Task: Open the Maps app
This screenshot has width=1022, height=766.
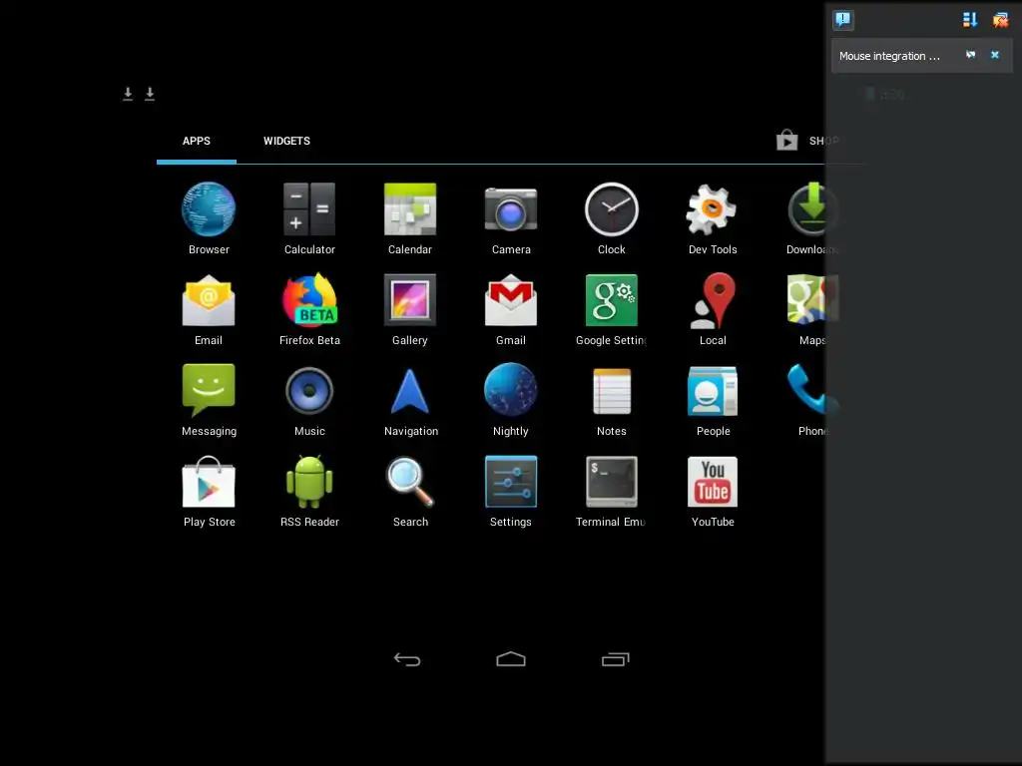Action: [x=812, y=309]
